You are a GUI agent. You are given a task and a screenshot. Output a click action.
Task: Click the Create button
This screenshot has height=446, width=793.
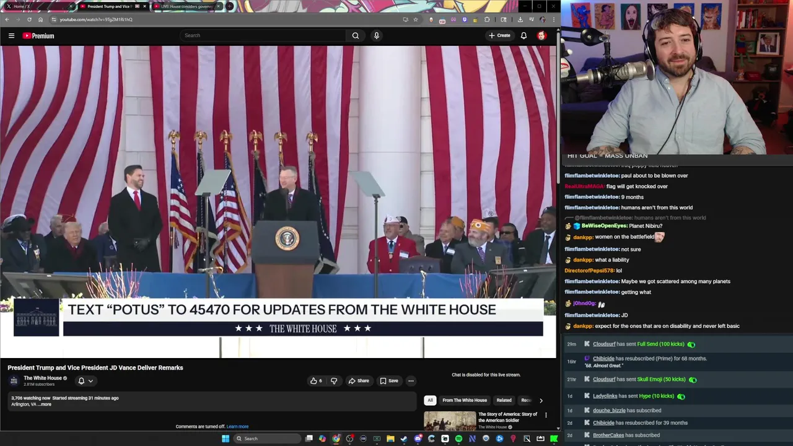499,35
